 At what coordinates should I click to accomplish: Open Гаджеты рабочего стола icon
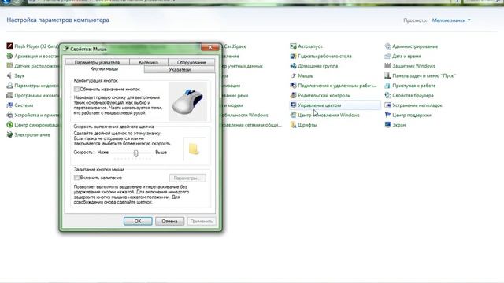coord(293,56)
